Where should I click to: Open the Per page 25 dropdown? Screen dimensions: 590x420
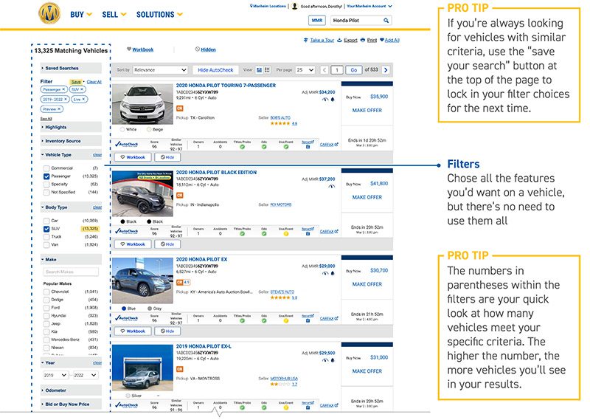click(305, 69)
